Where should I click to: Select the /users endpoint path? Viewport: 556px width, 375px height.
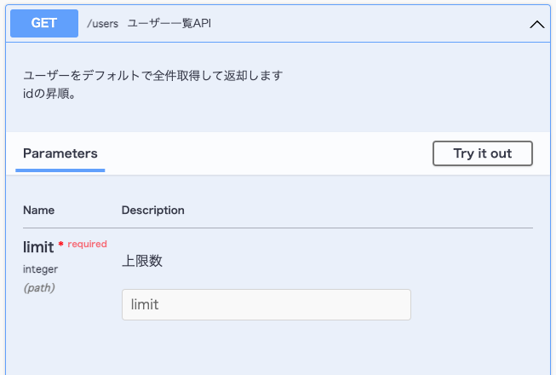tap(103, 24)
